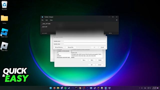
Task: Open Premiere Pro from the taskbar
Action: pos(87,88)
